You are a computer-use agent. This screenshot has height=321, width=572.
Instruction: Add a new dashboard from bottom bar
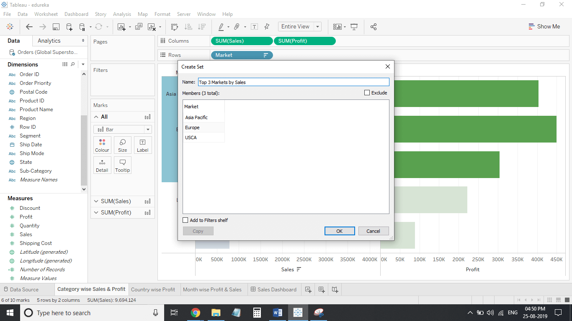[321, 289]
